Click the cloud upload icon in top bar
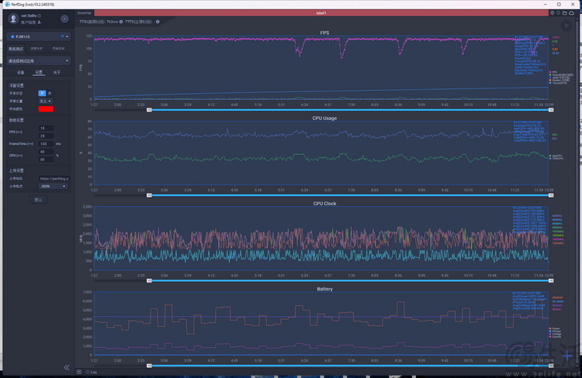The height and width of the screenshot is (378, 582). [572, 13]
